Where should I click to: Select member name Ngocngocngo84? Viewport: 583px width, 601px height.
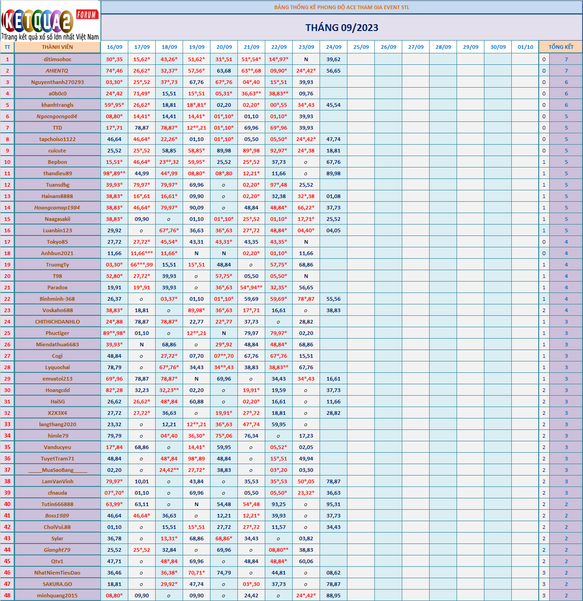point(57,116)
